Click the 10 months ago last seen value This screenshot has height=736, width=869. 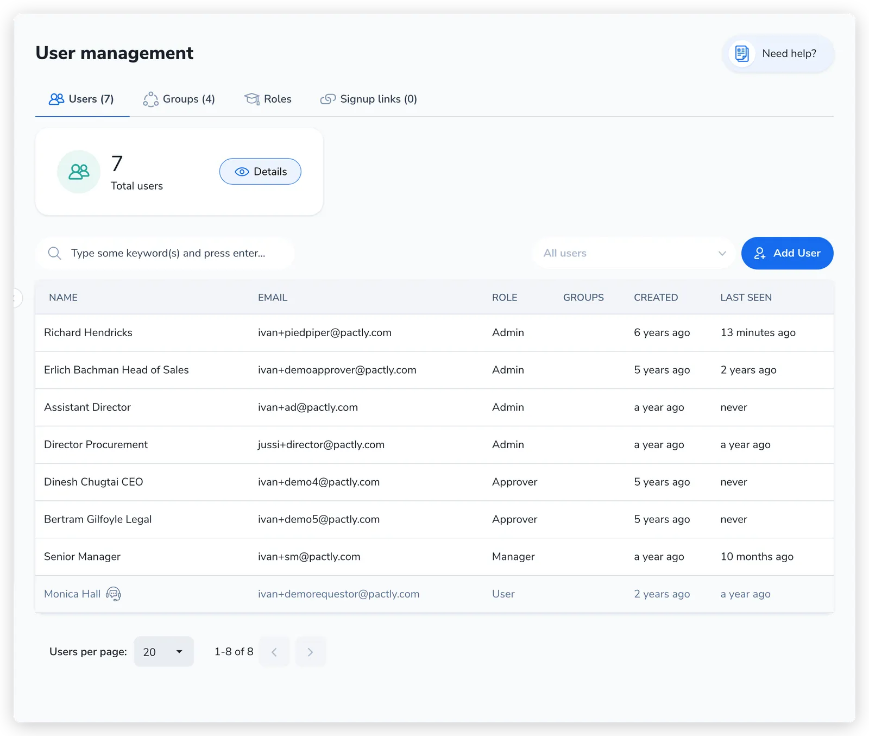757,557
